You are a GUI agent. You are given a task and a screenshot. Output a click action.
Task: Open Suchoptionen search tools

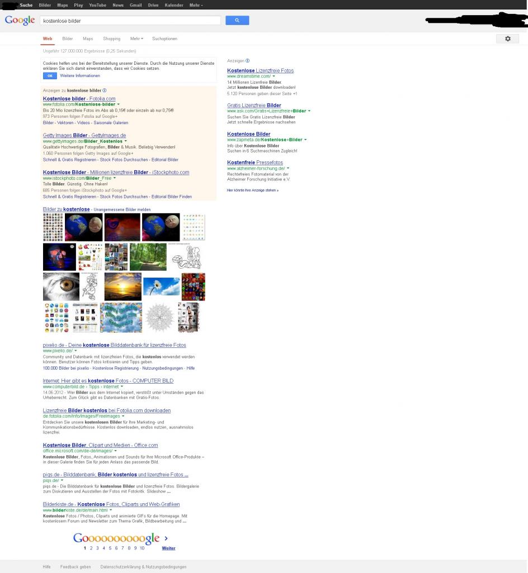tap(164, 39)
